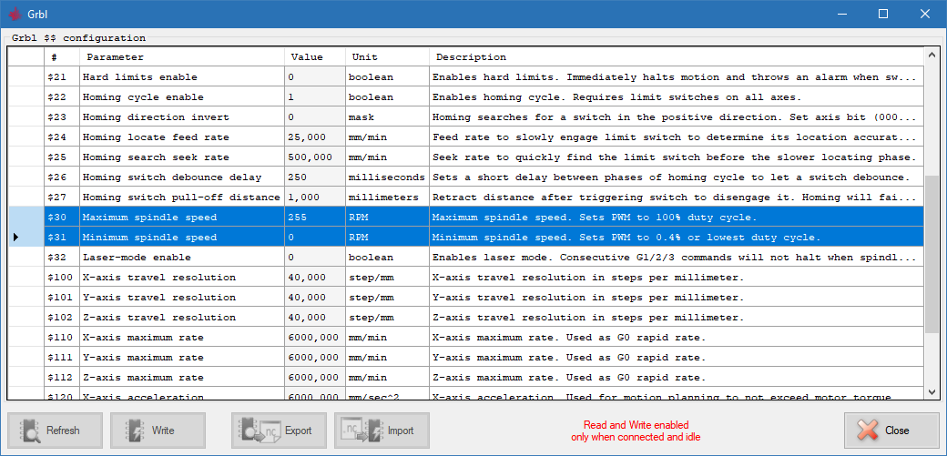Select the value cell of Hard limits enable

[x=315, y=77]
